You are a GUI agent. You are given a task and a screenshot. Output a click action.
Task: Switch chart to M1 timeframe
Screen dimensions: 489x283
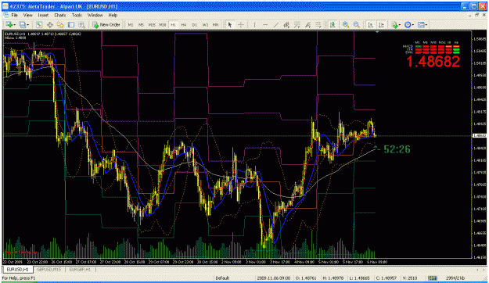coord(131,24)
